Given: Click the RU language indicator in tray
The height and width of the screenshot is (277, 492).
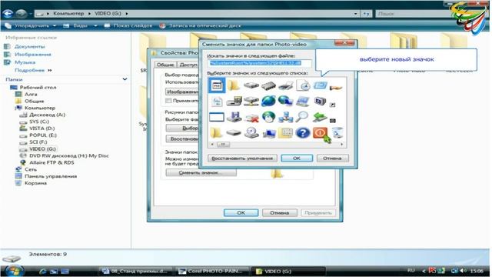Looking at the screenshot, I should point(411,270).
